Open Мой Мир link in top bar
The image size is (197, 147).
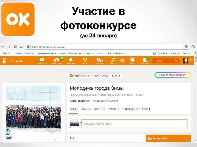pyautogui.click(x=29, y=53)
